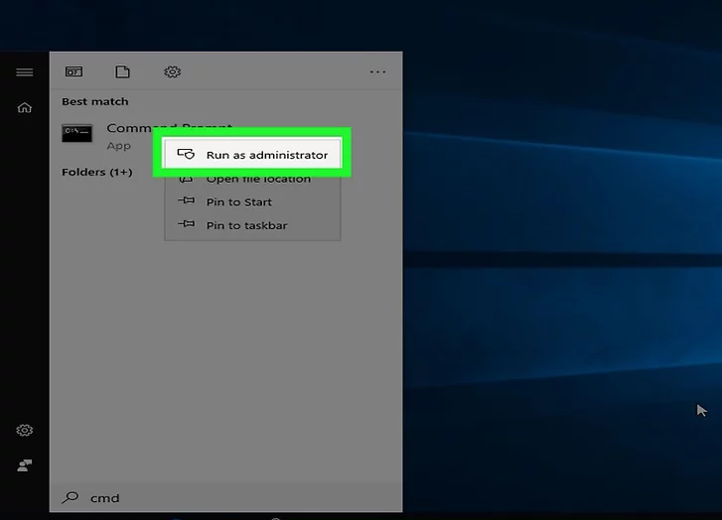Select Open file location from context menu
Image resolution: width=722 pixels, height=520 pixels.
tap(258, 180)
